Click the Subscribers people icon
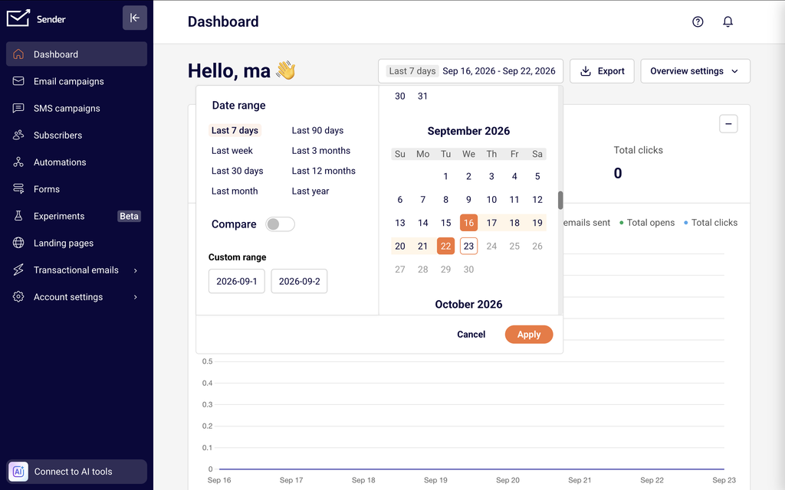The image size is (785, 490). click(18, 135)
